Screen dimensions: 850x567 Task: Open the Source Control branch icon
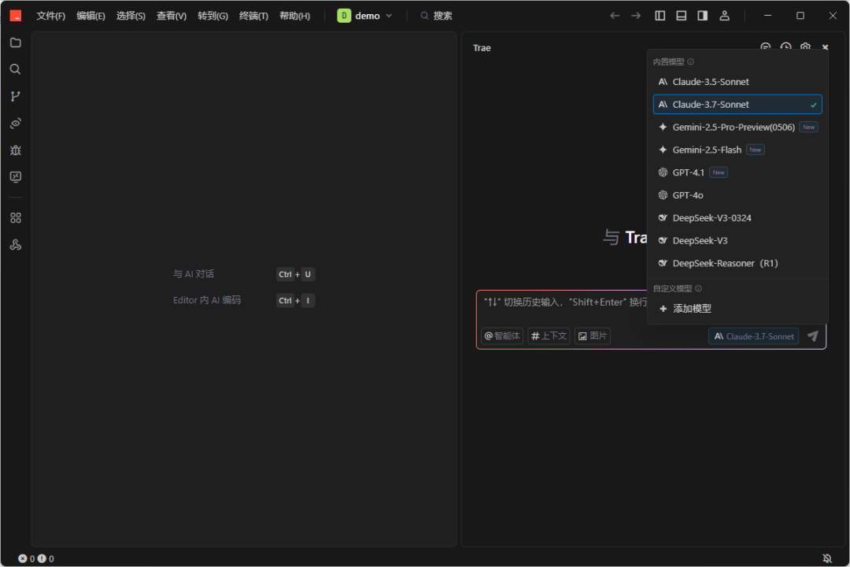[x=15, y=96]
